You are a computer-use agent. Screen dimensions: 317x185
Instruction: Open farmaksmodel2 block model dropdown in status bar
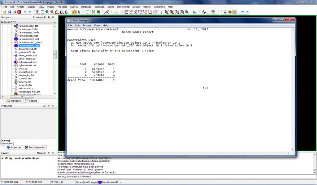click(121, 183)
